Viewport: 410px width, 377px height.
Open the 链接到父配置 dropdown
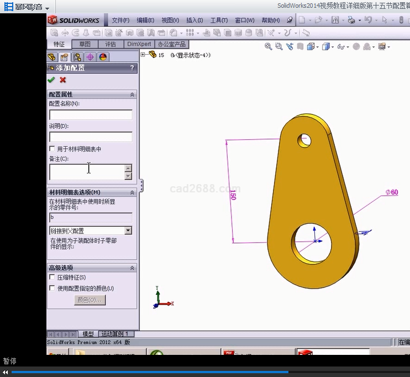tap(128, 231)
